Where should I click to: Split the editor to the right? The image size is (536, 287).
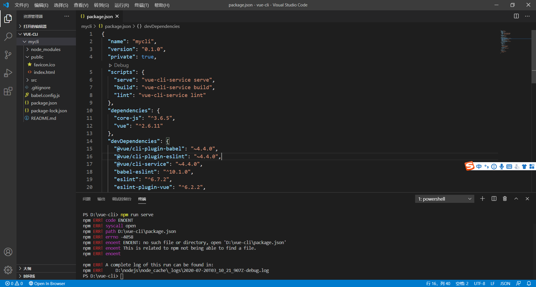point(516,16)
